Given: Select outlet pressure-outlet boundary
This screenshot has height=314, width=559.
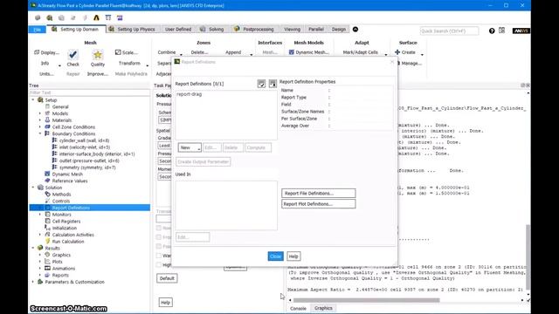Looking at the screenshot, I should (89, 160).
